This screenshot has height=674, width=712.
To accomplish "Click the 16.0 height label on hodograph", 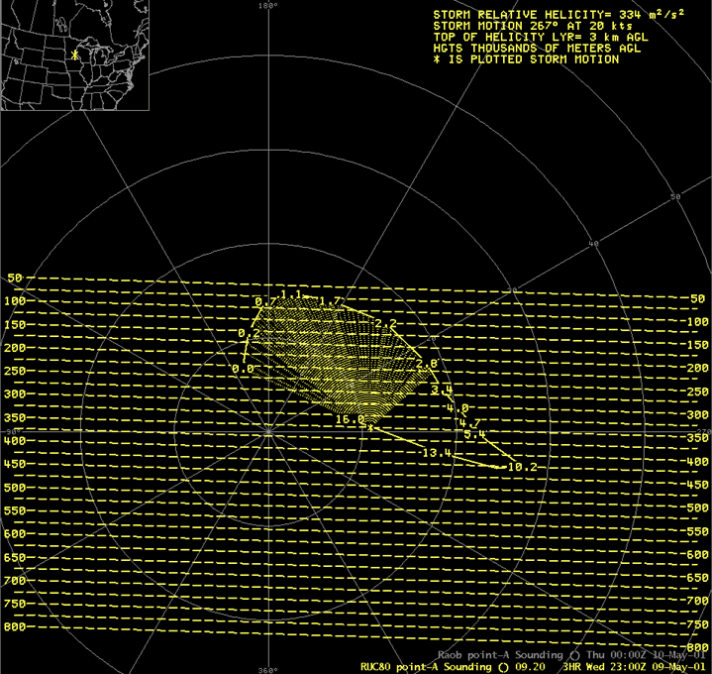I will [351, 419].
